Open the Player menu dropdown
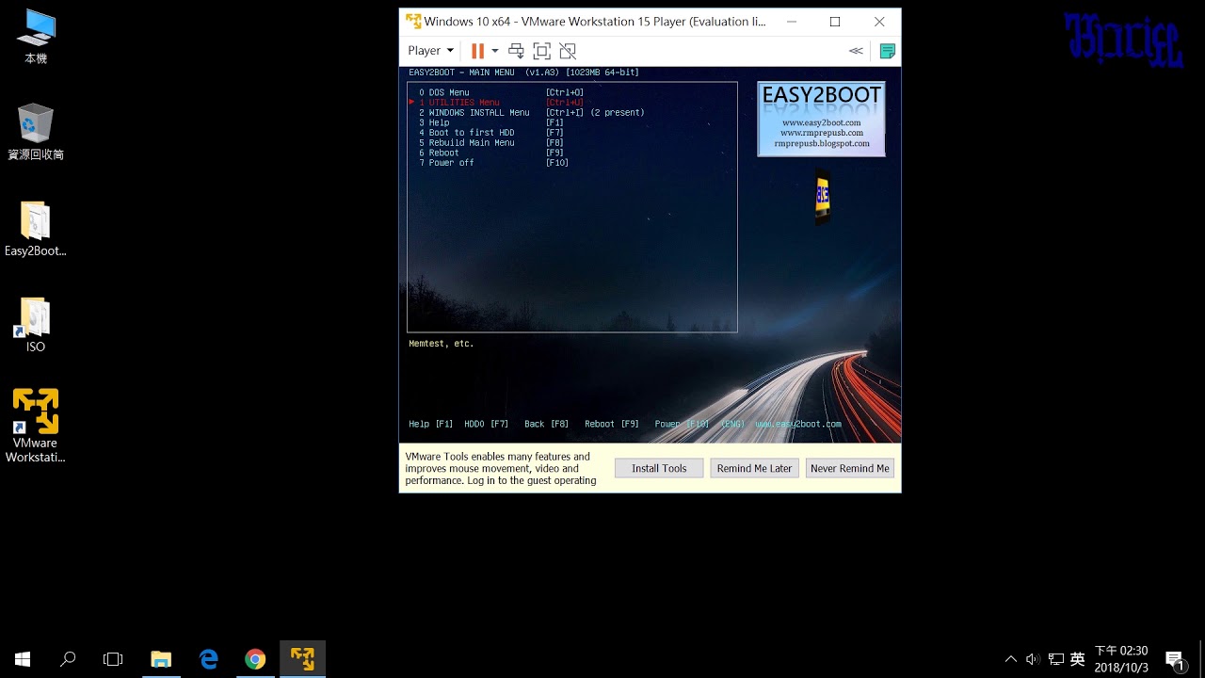1205x678 pixels. (x=430, y=51)
